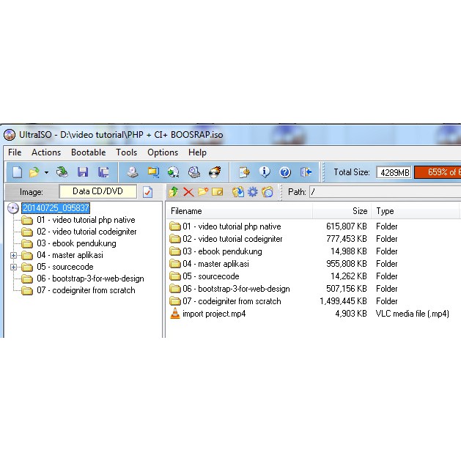Sort by the Filename column header
Screen dimensions: 461x461
pyautogui.click(x=240, y=211)
